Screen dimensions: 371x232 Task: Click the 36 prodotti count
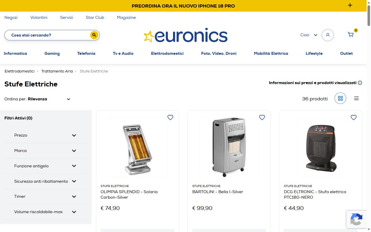[315, 99]
